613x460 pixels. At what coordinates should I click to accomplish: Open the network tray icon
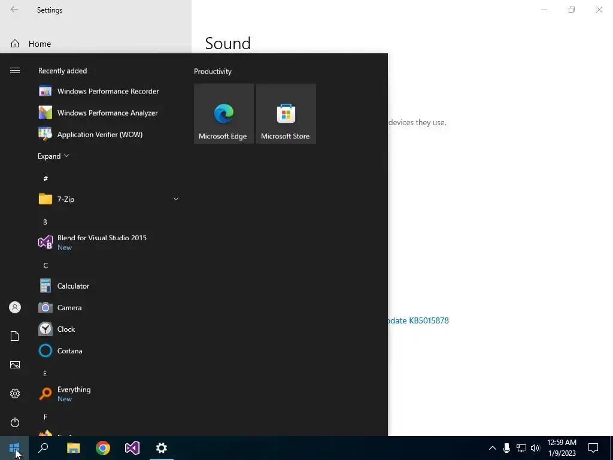click(x=521, y=448)
